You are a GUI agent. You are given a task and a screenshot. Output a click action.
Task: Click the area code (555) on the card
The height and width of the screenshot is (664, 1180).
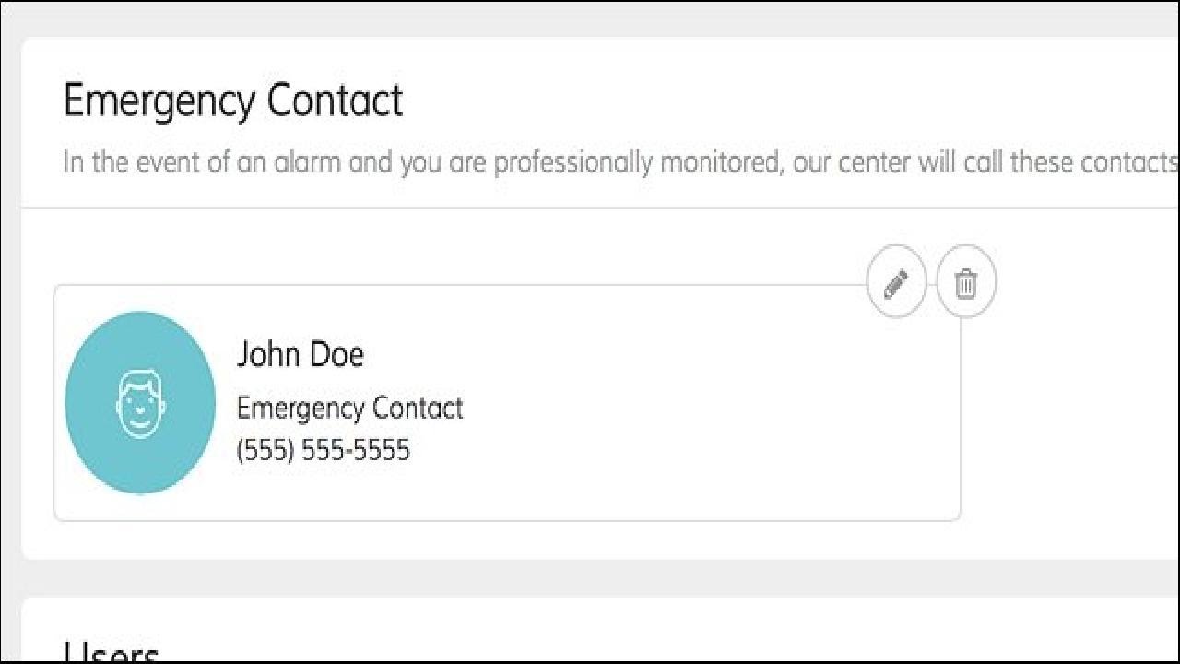(x=261, y=451)
